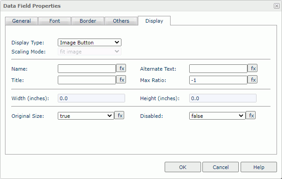The image size is (282, 179).
Task: Switch to the Font tab
Action: (55, 21)
